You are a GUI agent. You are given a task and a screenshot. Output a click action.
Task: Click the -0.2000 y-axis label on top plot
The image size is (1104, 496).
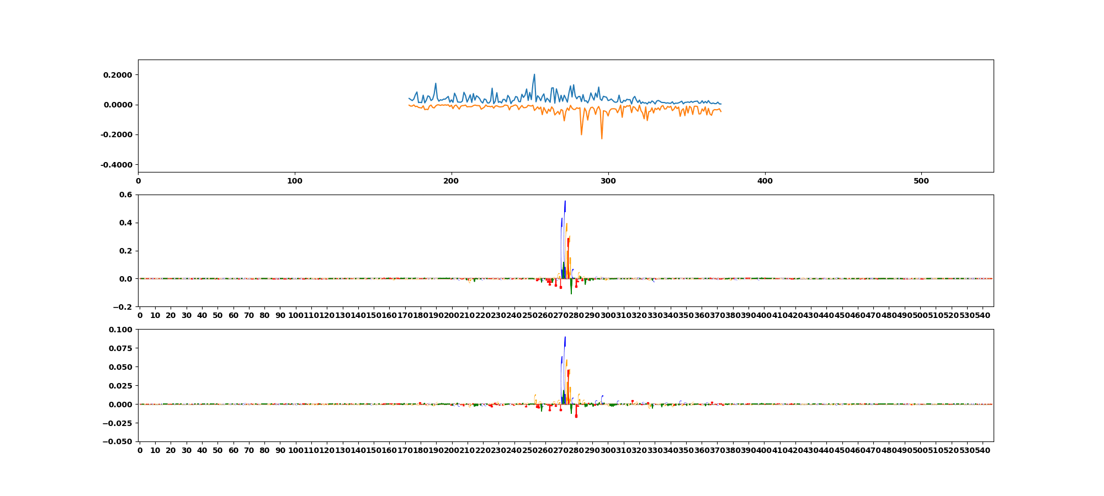[116, 135]
